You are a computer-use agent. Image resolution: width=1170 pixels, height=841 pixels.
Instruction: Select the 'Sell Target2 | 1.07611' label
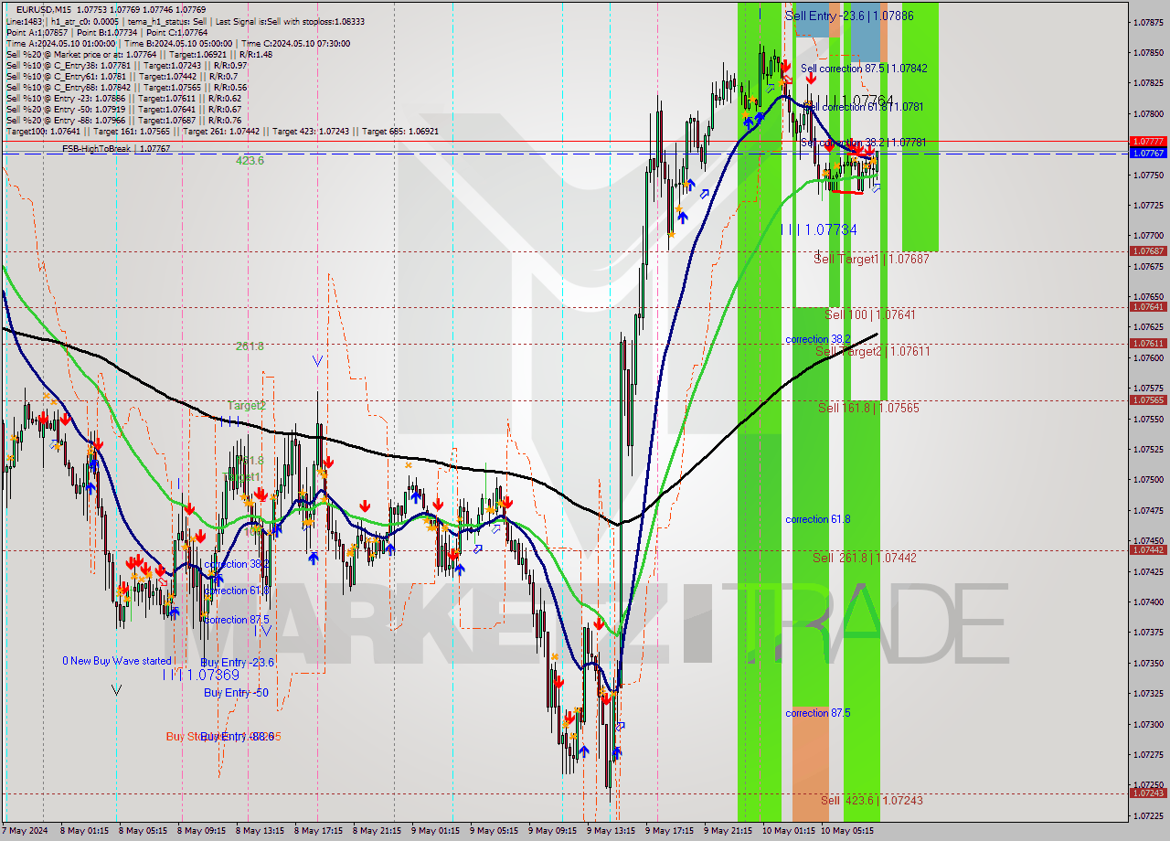click(873, 351)
